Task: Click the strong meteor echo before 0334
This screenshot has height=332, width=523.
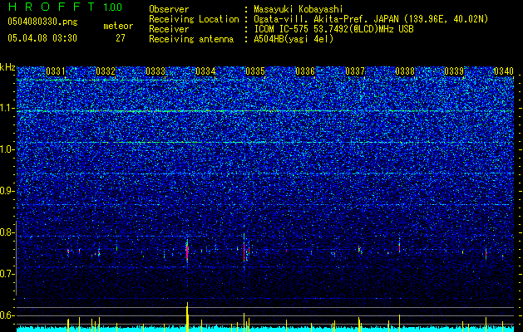Action: pyautogui.click(x=187, y=251)
